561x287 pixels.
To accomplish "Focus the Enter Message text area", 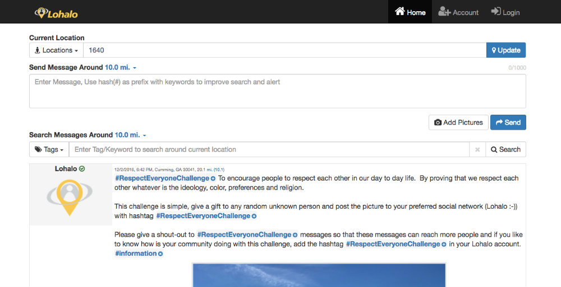I will tap(278, 91).
